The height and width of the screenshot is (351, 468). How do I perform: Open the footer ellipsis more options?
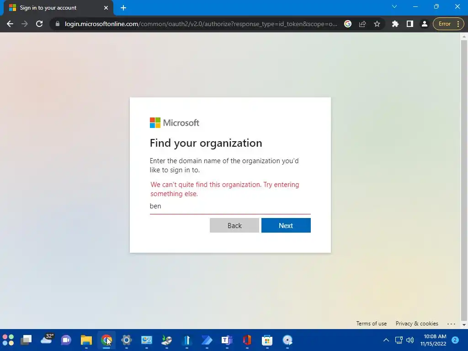[x=451, y=324]
